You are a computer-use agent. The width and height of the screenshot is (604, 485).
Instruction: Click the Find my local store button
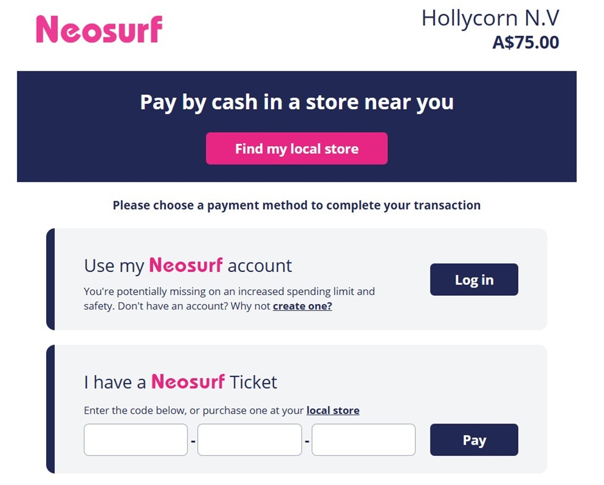point(297,149)
